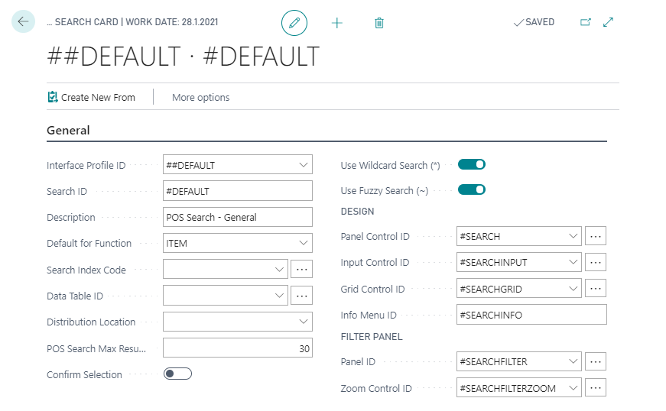Click the back arrow button
This screenshot has width=666, height=411.
click(x=23, y=22)
